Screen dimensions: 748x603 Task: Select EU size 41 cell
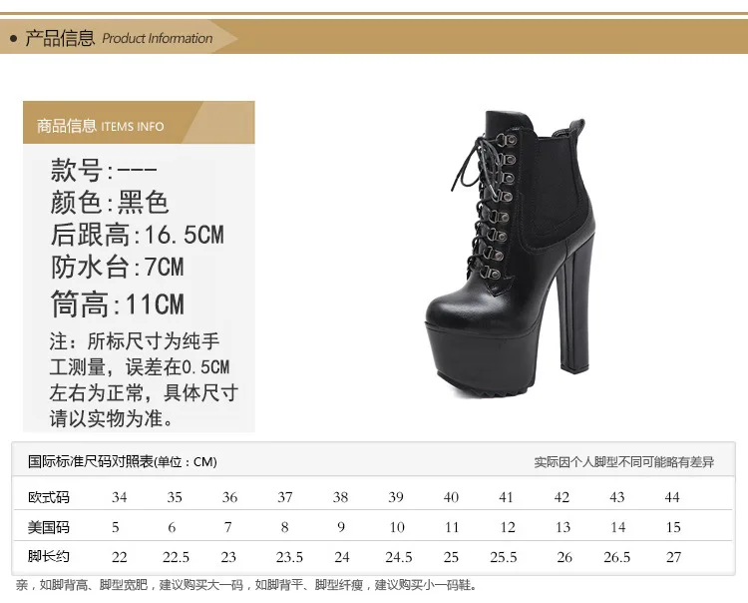[x=506, y=497]
